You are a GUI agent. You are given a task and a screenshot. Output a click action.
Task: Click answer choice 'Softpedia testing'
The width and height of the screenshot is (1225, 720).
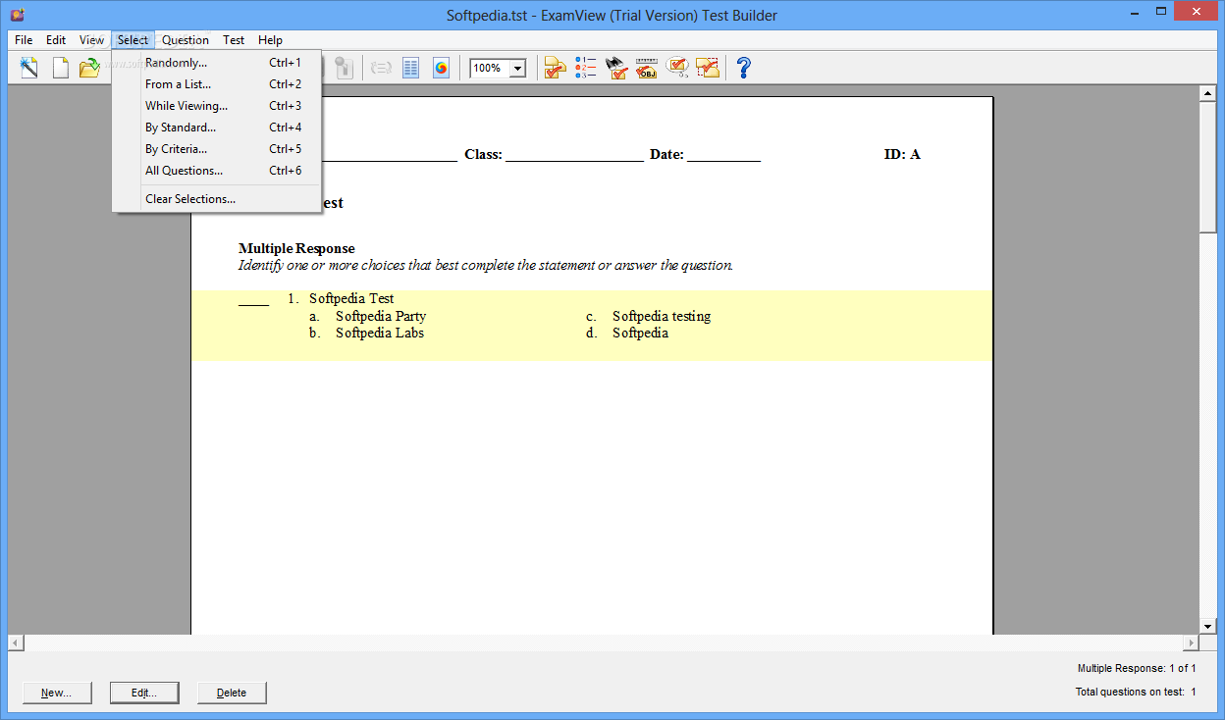click(x=662, y=316)
